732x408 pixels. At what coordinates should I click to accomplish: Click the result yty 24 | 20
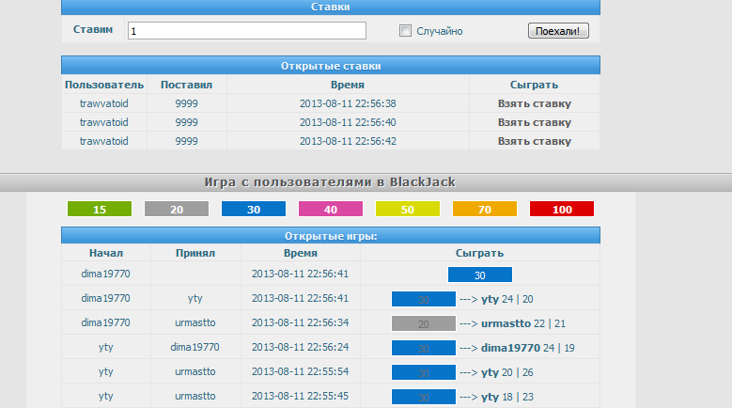click(507, 299)
